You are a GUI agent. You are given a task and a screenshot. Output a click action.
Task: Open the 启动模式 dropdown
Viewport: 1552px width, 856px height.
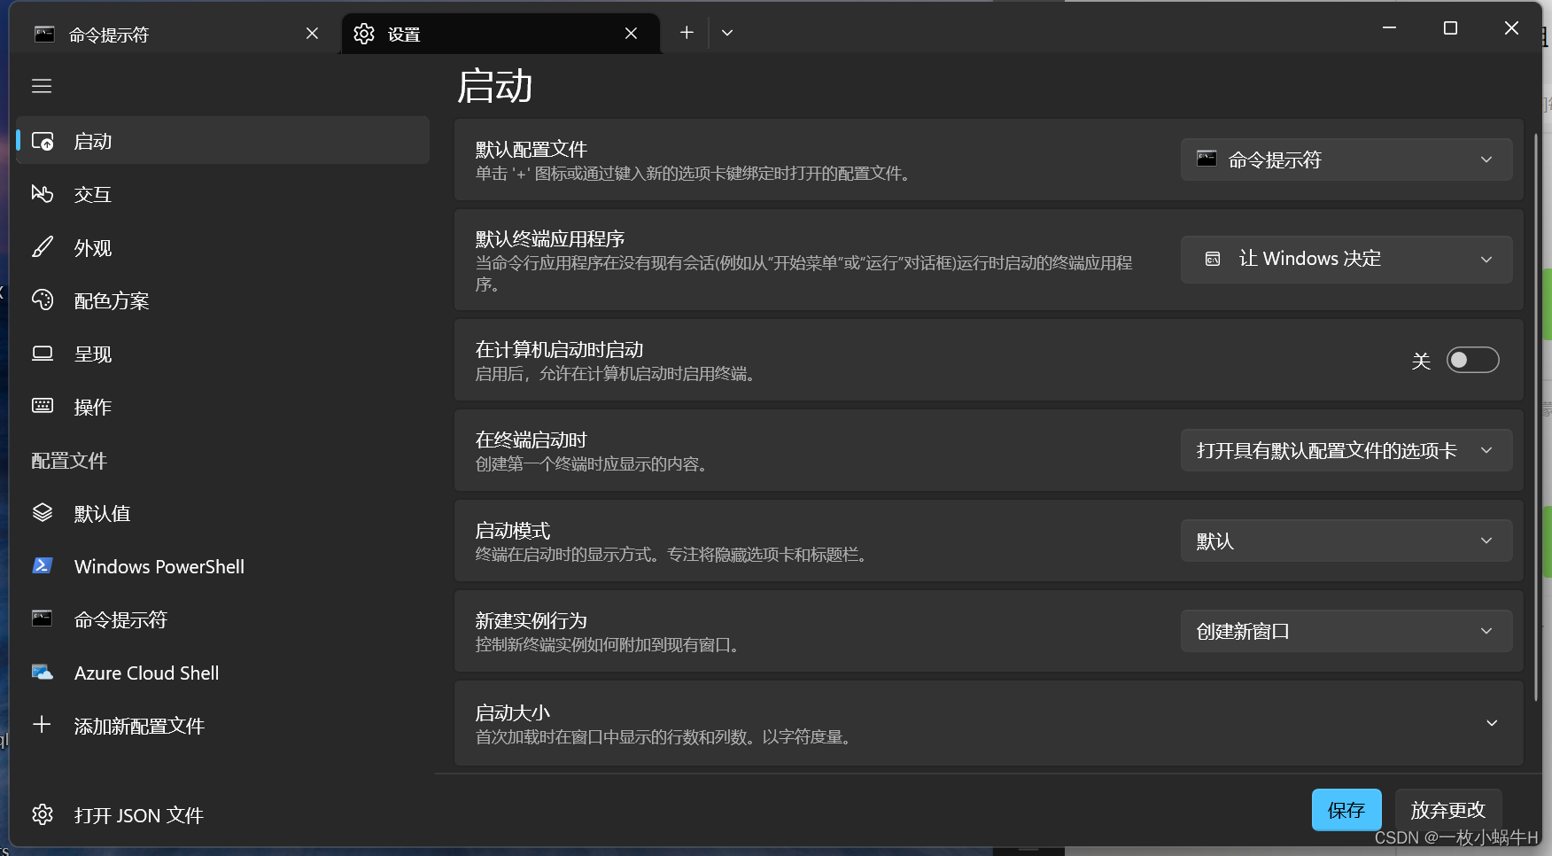coord(1346,541)
